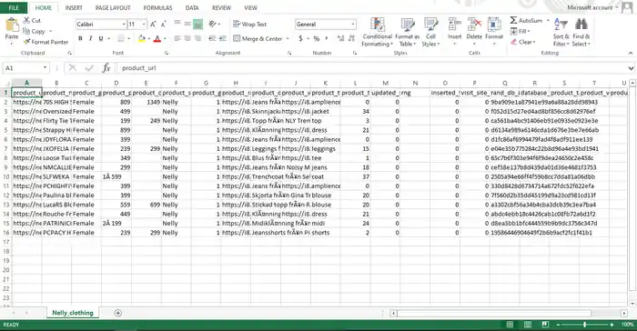637x331 pixels.
Task: Apply Percent Style format
Action: (x=317, y=38)
